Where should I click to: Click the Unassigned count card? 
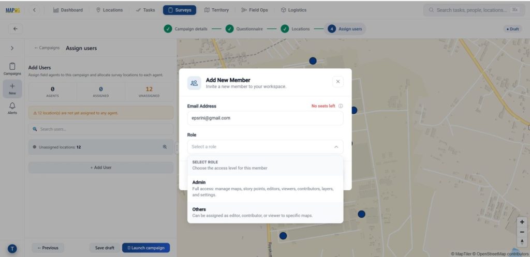coord(149,92)
